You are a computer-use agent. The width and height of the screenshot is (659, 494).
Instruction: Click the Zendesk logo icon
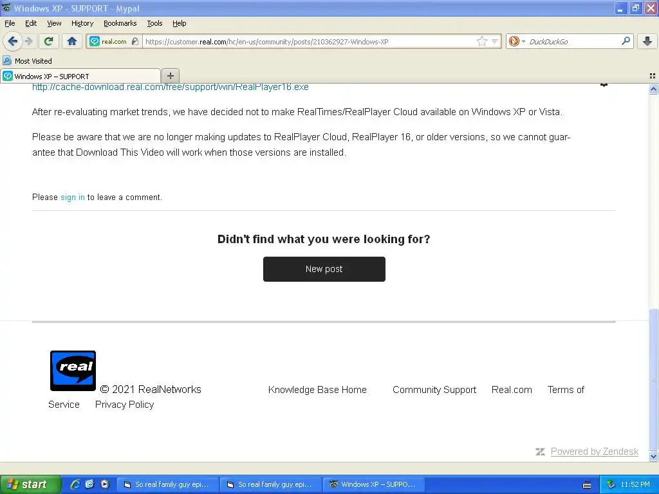point(540,452)
